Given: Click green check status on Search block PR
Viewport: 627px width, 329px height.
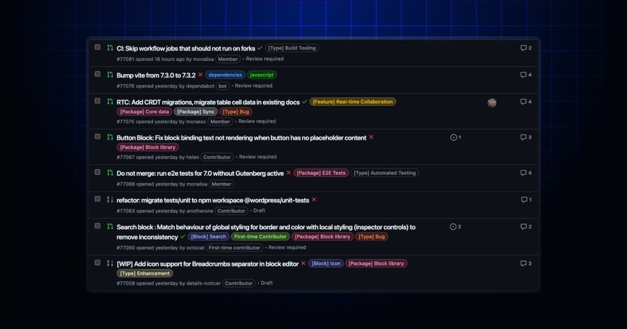Looking at the screenshot, I should pyautogui.click(x=183, y=237).
